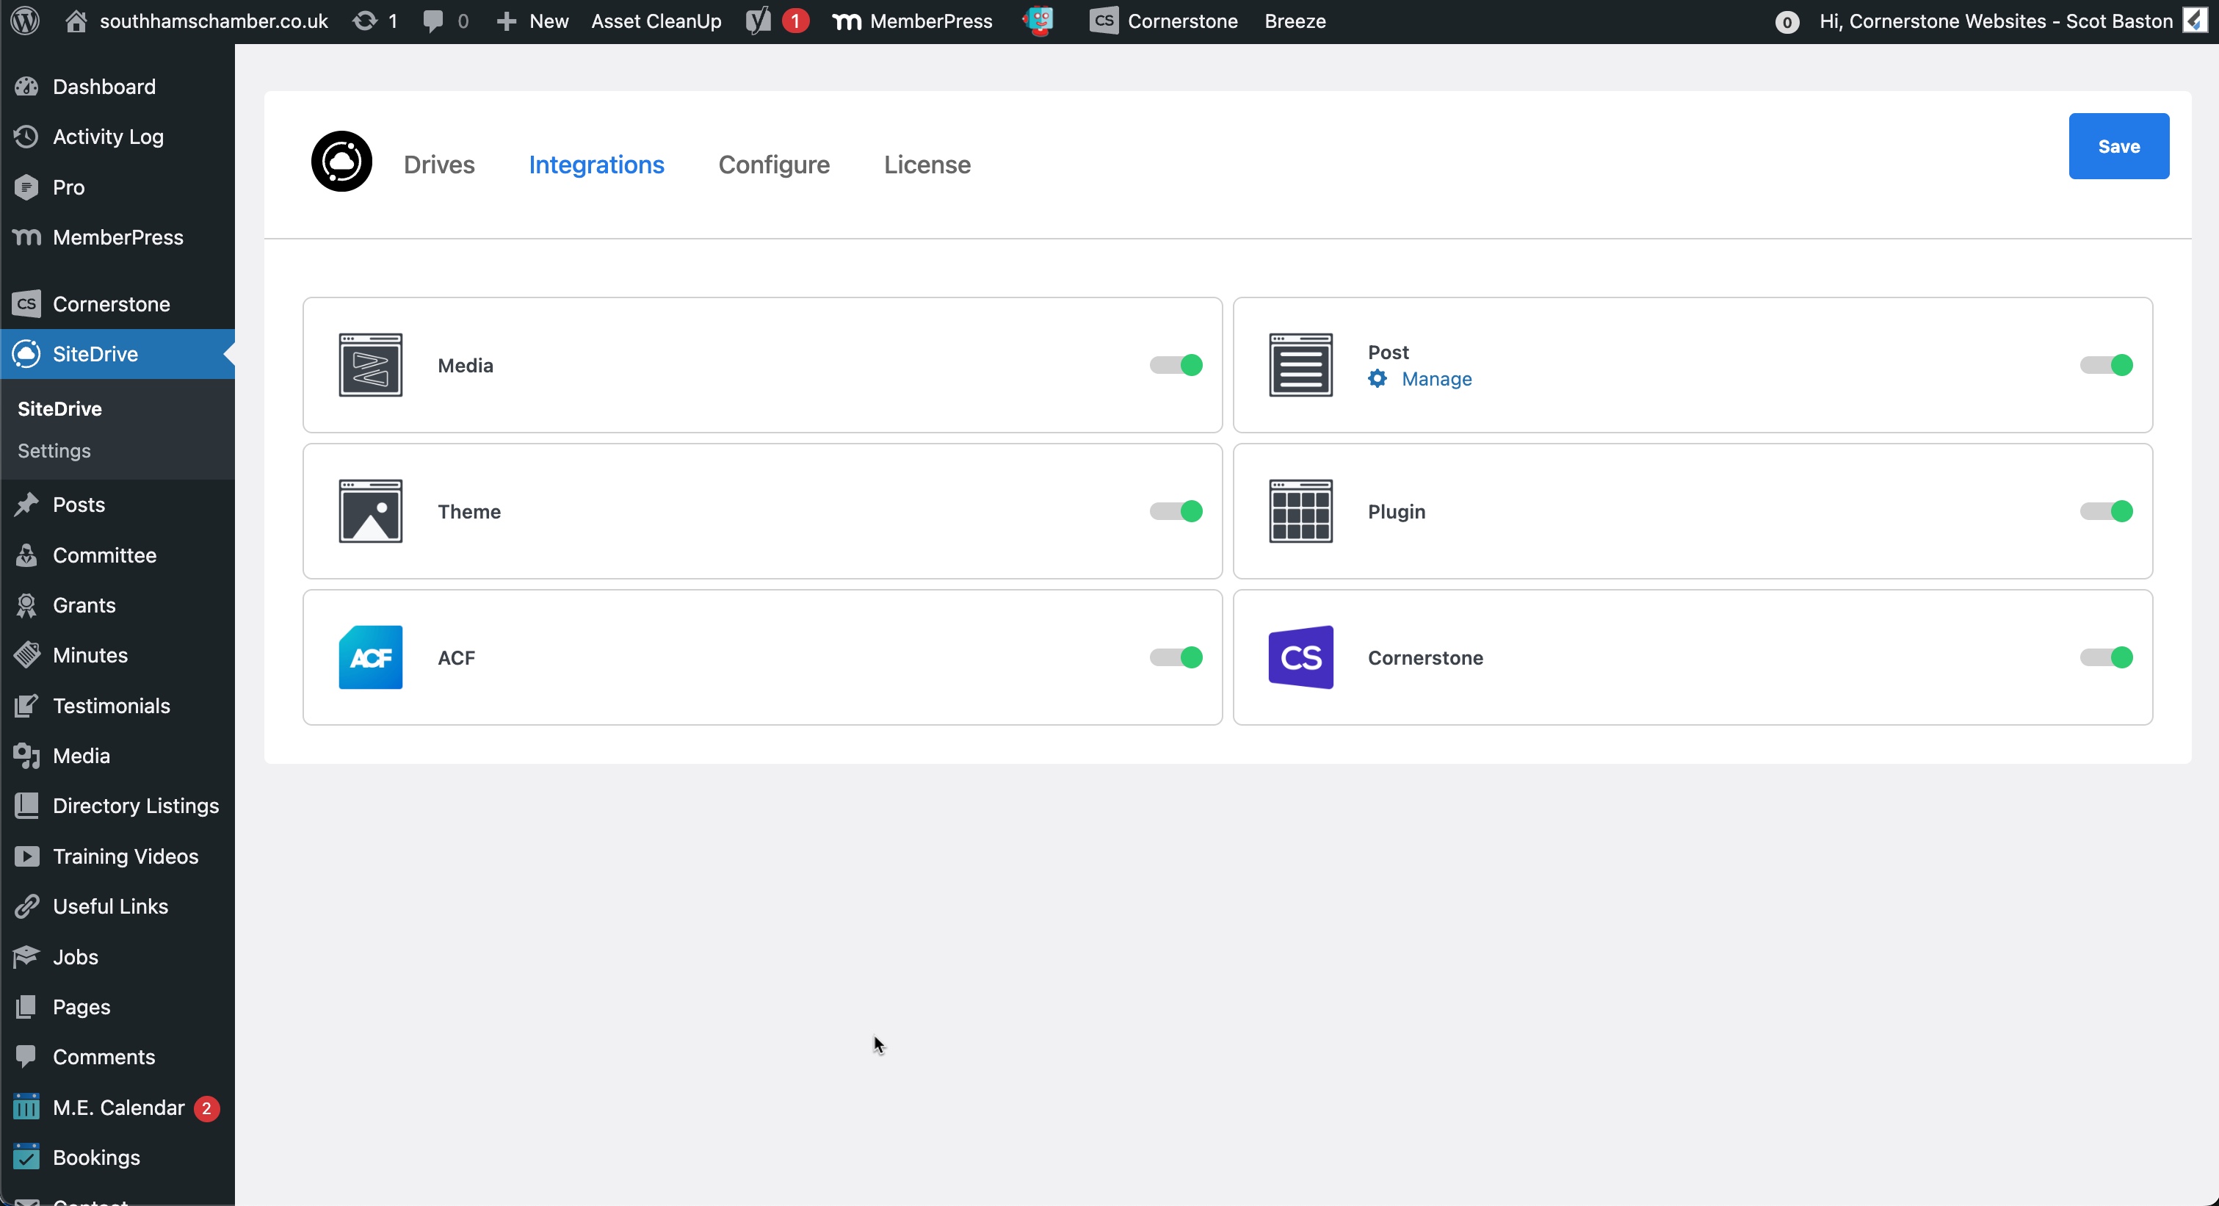The height and width of the screenshot is (1206, 2219).
Task: Click the updates refresh icon in admin bar
Action: (x=365, y=21)
